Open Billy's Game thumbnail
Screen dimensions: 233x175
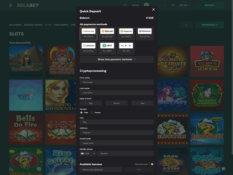26,161
